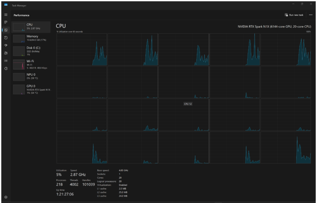Select Disk 0 (C:) performance item
The height and width of the screenshot is (203, 317).
pyautogui.click(x=31, y=51)
